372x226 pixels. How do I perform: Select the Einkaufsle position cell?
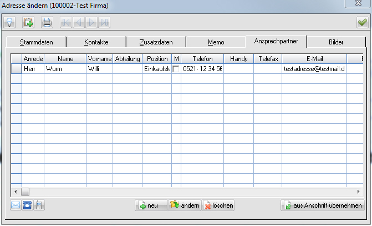click(157, 69)
